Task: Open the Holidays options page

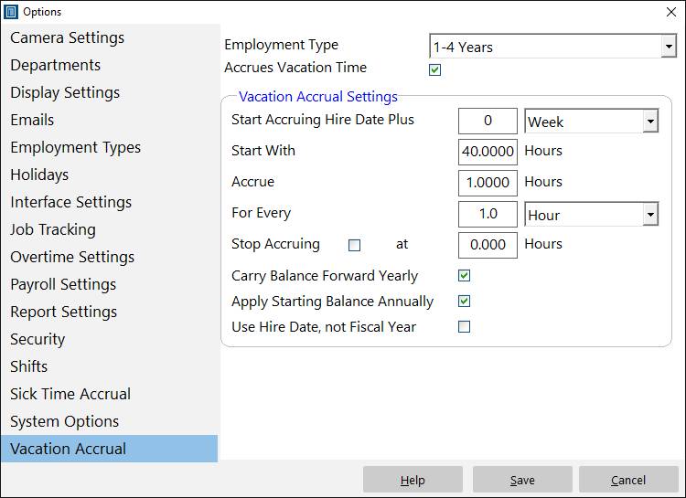Action: pyautogui.click(x=39, y=175)
